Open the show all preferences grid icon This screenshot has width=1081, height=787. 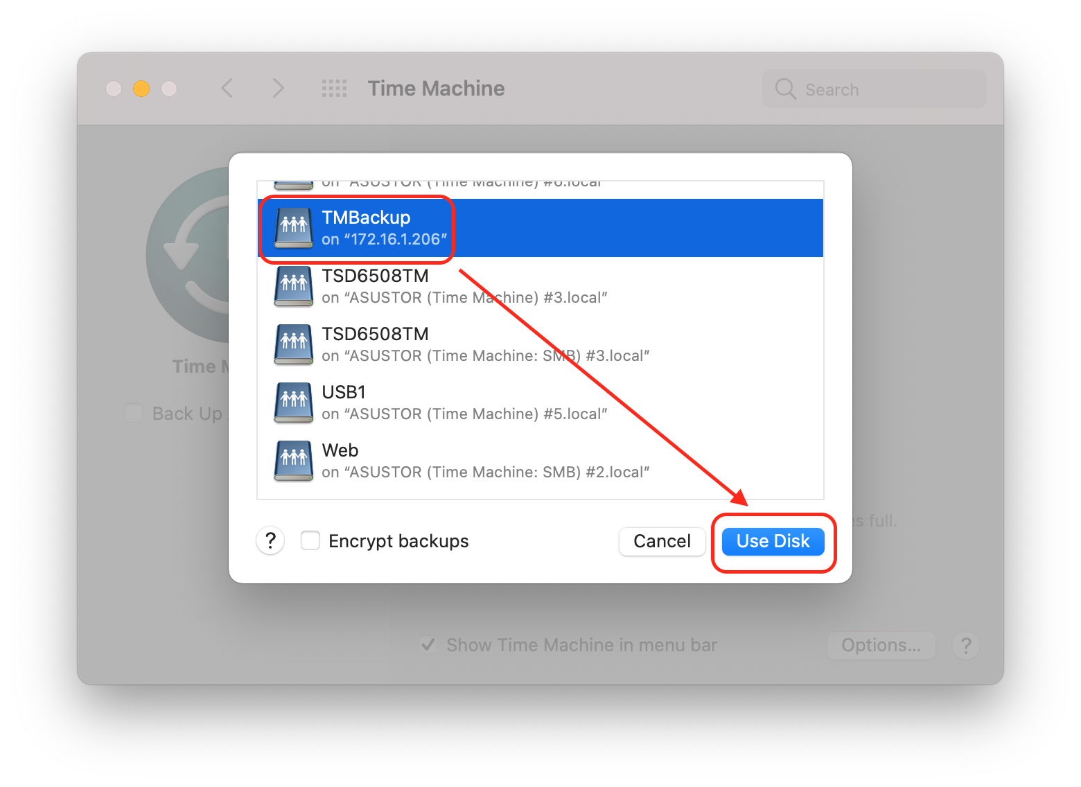click(334, 89)
